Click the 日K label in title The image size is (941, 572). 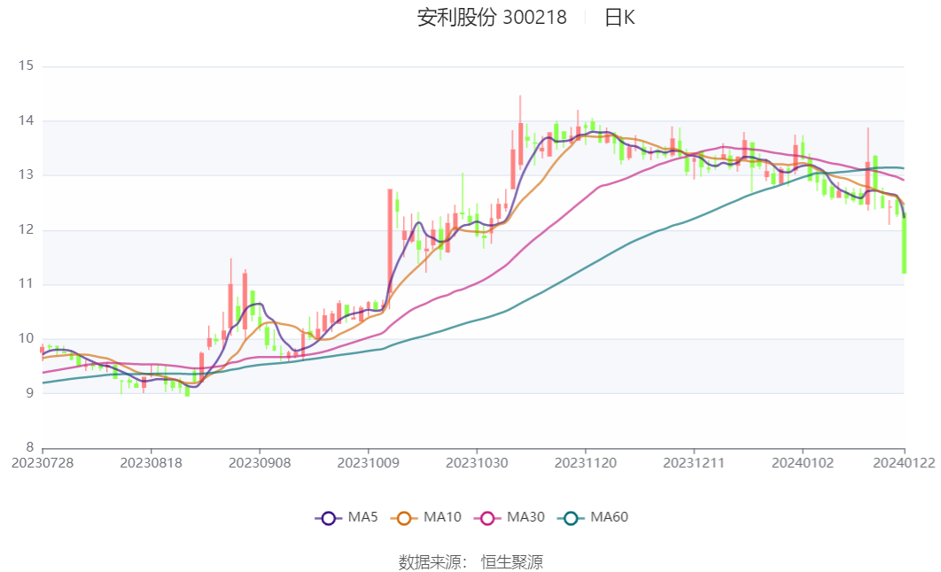click(619, 18)
